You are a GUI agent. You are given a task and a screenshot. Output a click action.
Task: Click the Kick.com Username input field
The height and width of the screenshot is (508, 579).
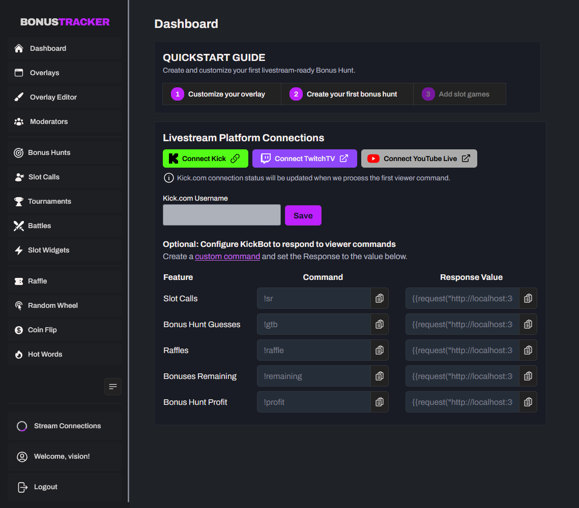coord(221,215)
